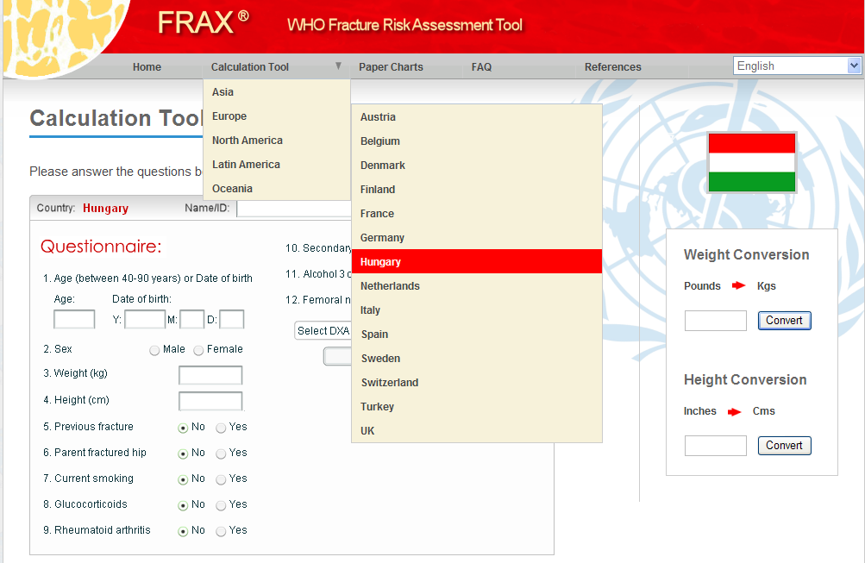
Task: Select Sweden from country list
Action: [477, 359]
